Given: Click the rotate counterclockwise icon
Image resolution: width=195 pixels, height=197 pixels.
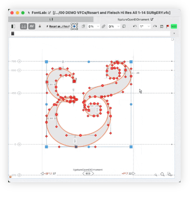Looking at the screenshot, I should tap(135, 26).
